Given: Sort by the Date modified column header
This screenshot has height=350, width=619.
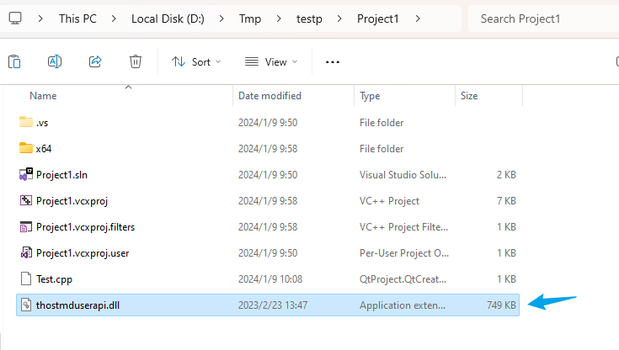Looking at the screenshot, I should click(269, 96).
